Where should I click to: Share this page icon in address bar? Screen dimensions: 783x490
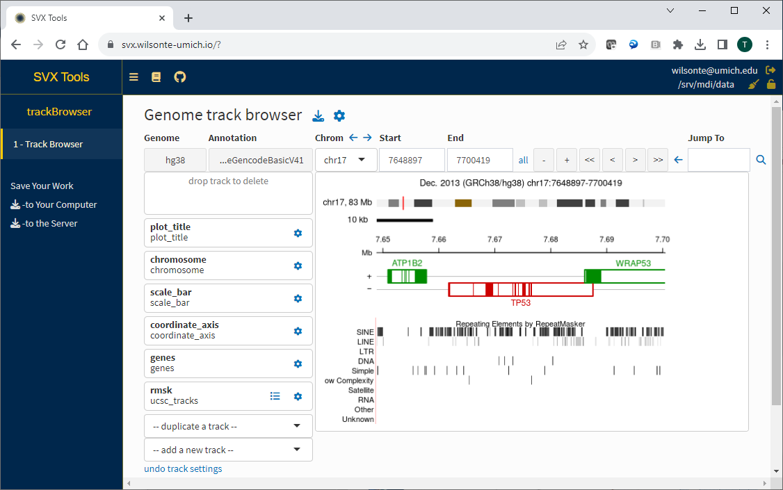pyautogui.click(x=561, y=45)
